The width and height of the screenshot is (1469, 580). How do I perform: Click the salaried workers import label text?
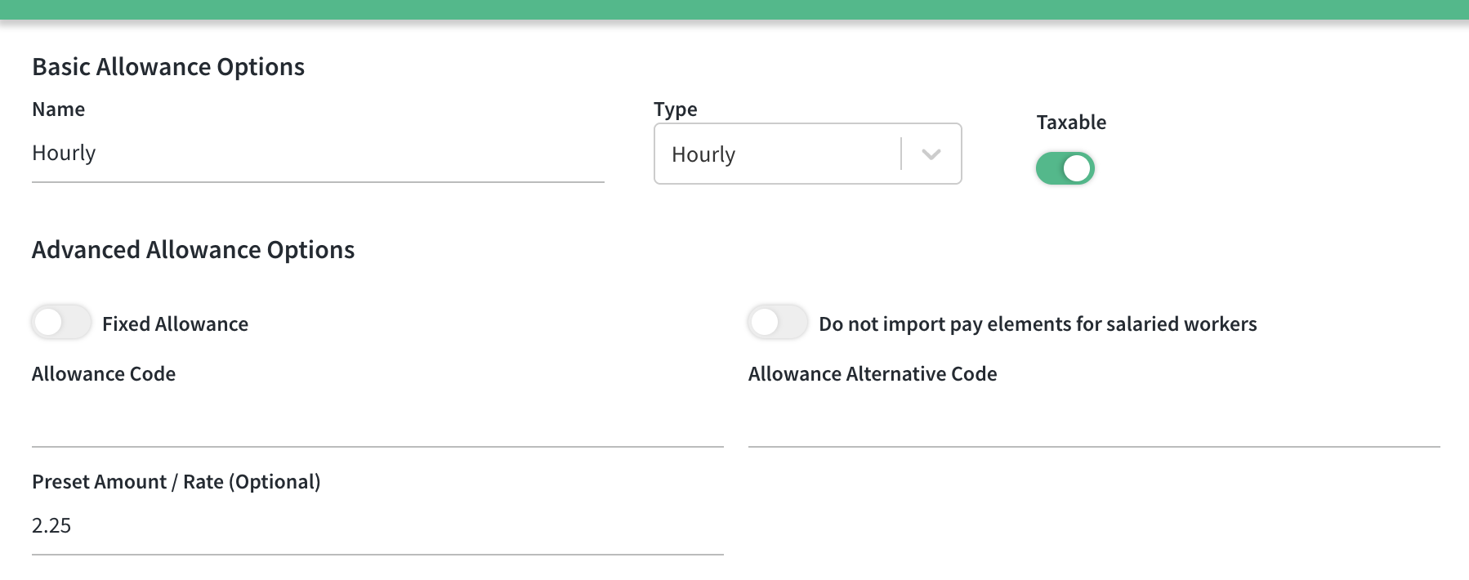[x=1037, y=324]
